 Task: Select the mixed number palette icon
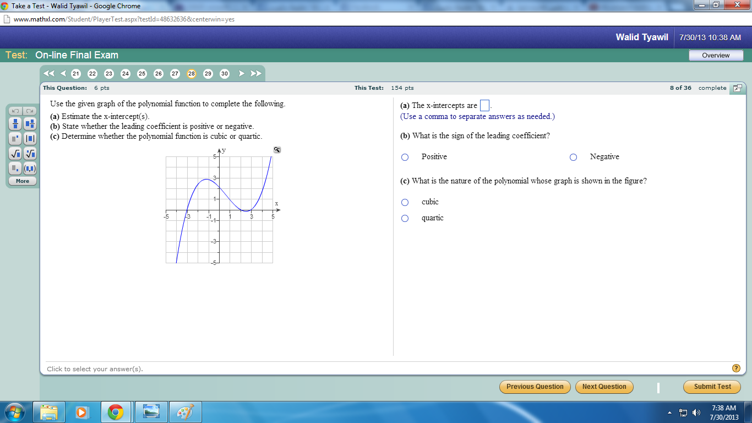pos(30,123)
